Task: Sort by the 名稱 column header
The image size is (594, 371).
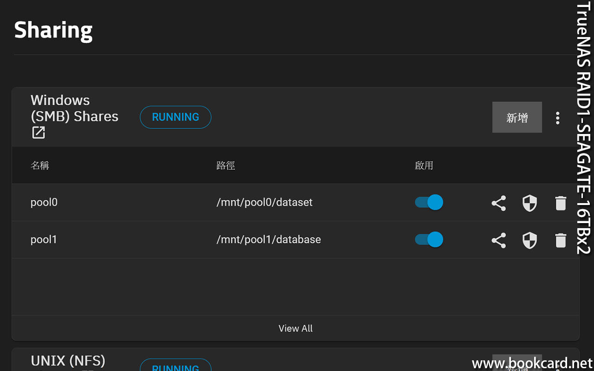Action: pos(40,166)
